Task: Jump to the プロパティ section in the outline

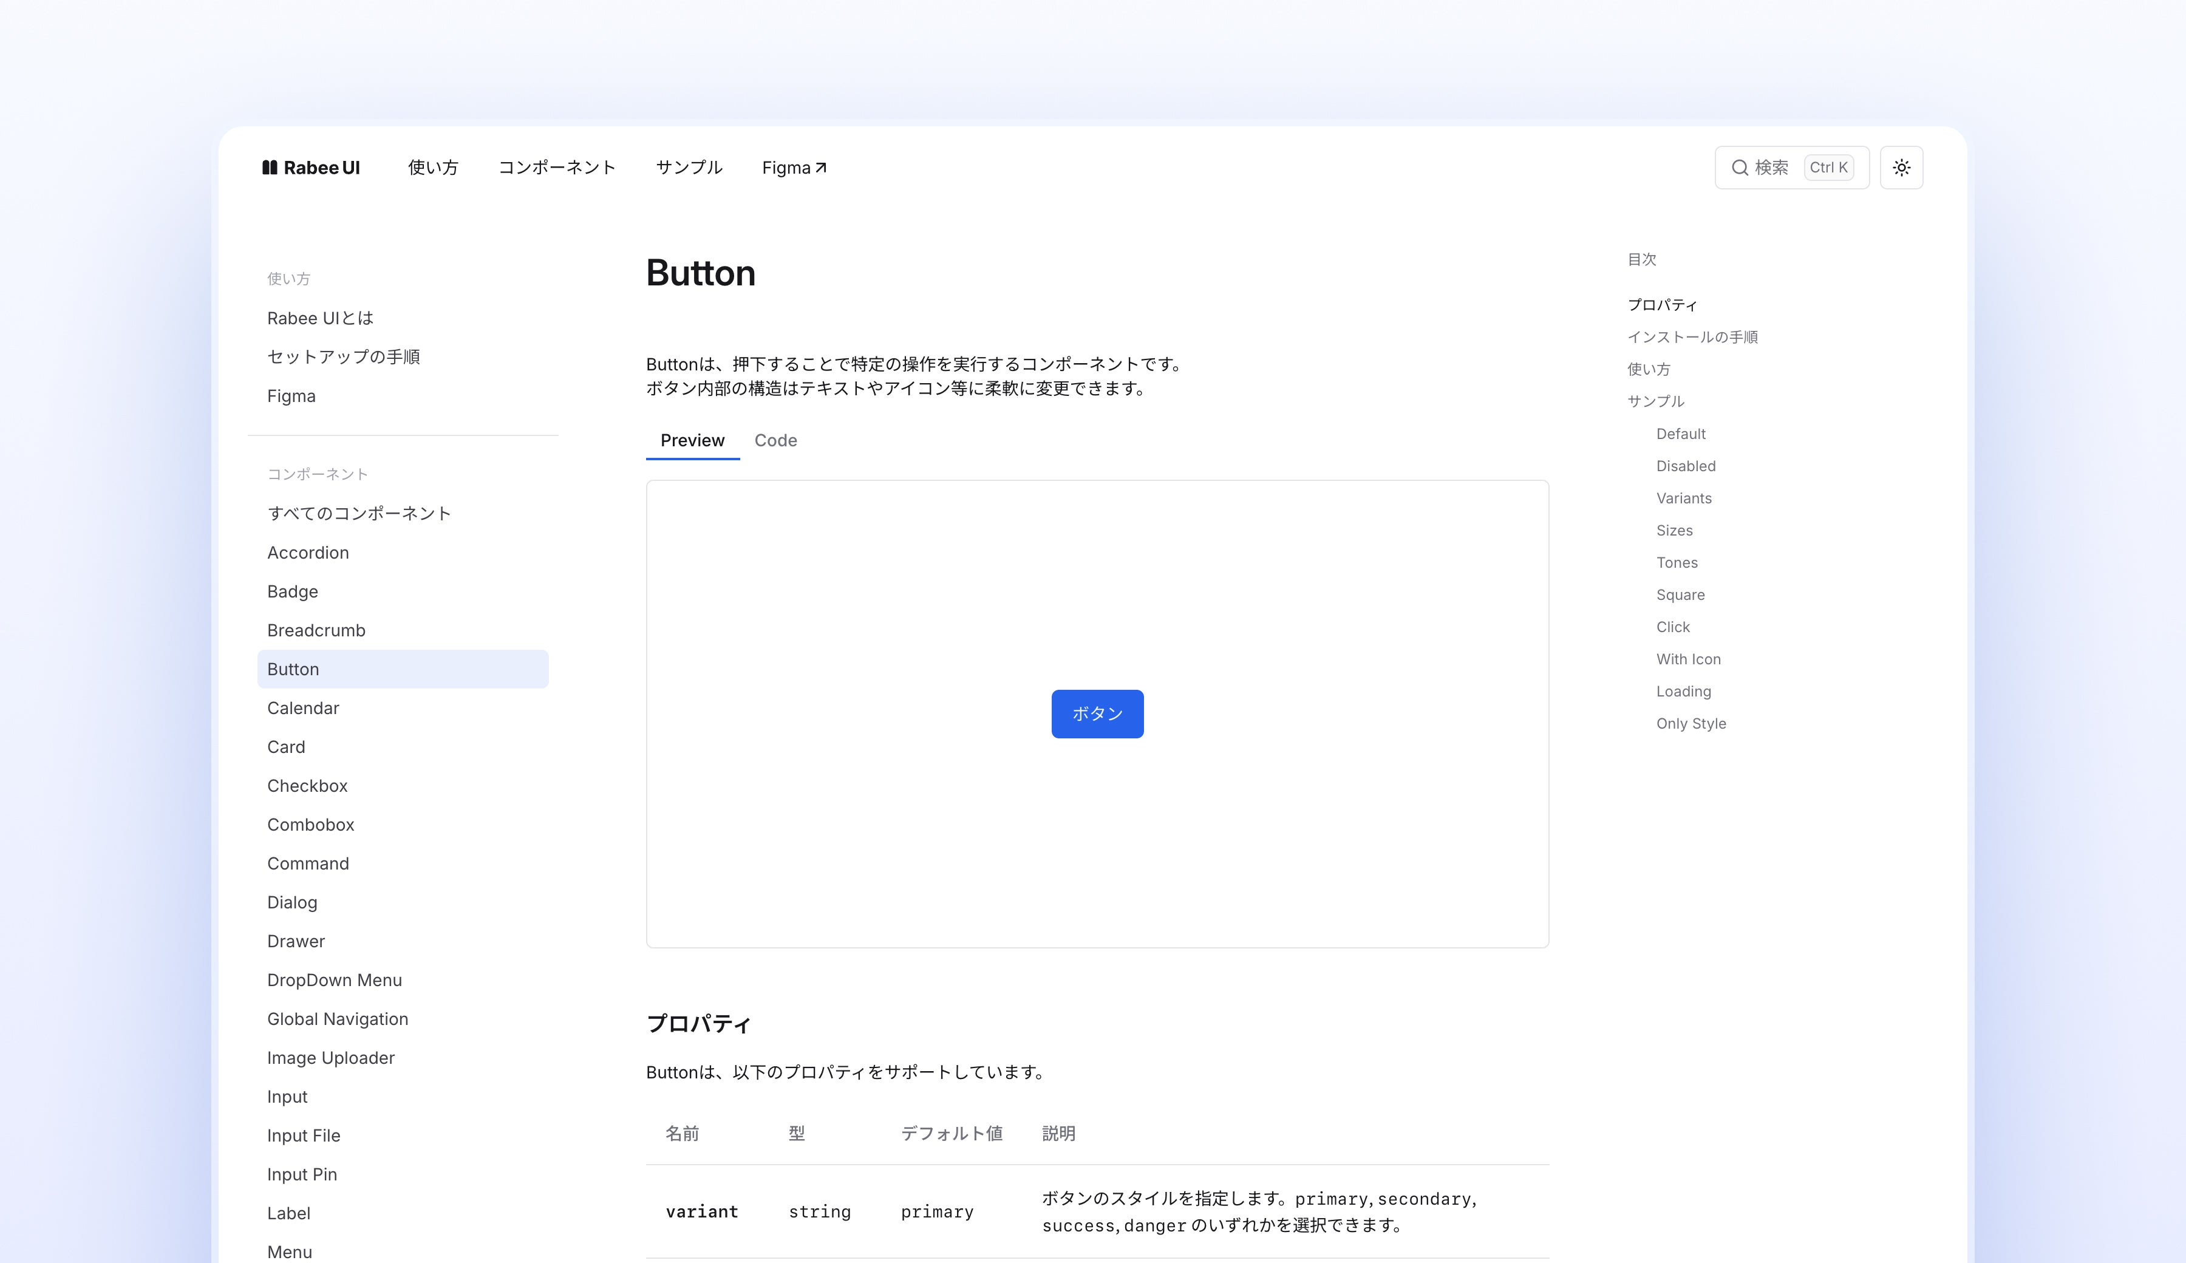Action: (x=1661, y=304)
